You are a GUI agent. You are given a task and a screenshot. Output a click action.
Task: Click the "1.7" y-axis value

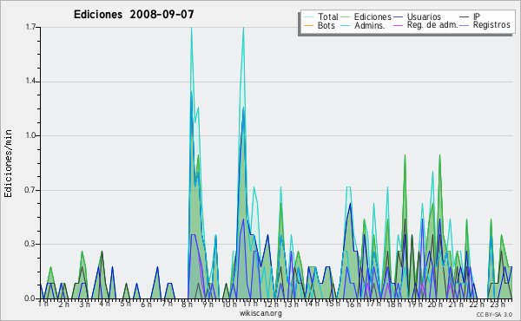click(x=30, y=27)
